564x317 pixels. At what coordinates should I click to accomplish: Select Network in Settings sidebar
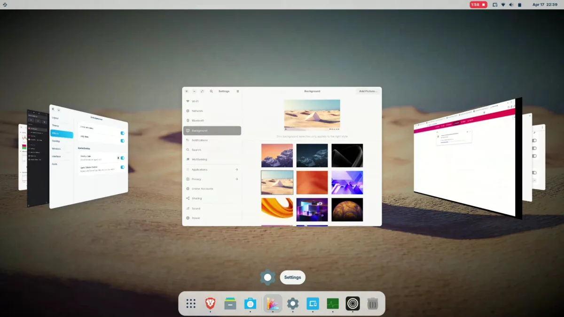212,111
